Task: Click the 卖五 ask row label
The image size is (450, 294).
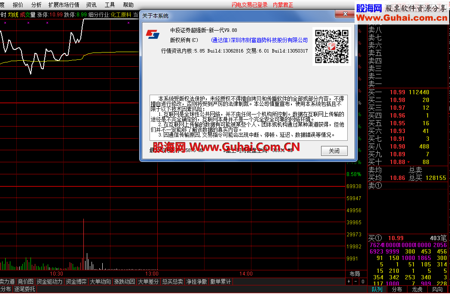Action: click(x=375, y=53)
